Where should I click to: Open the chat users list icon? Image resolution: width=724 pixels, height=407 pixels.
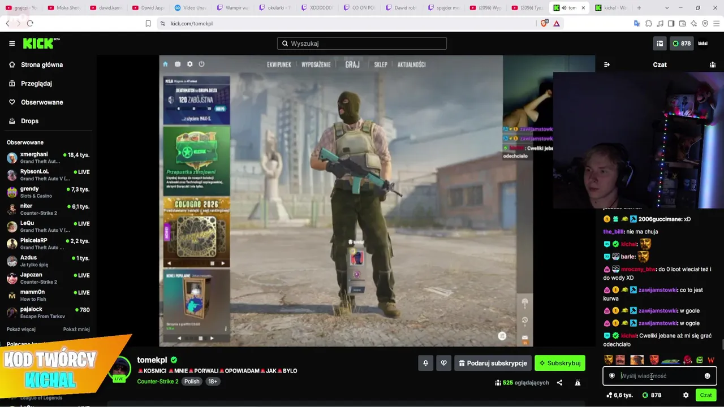(x=713, y=64)
